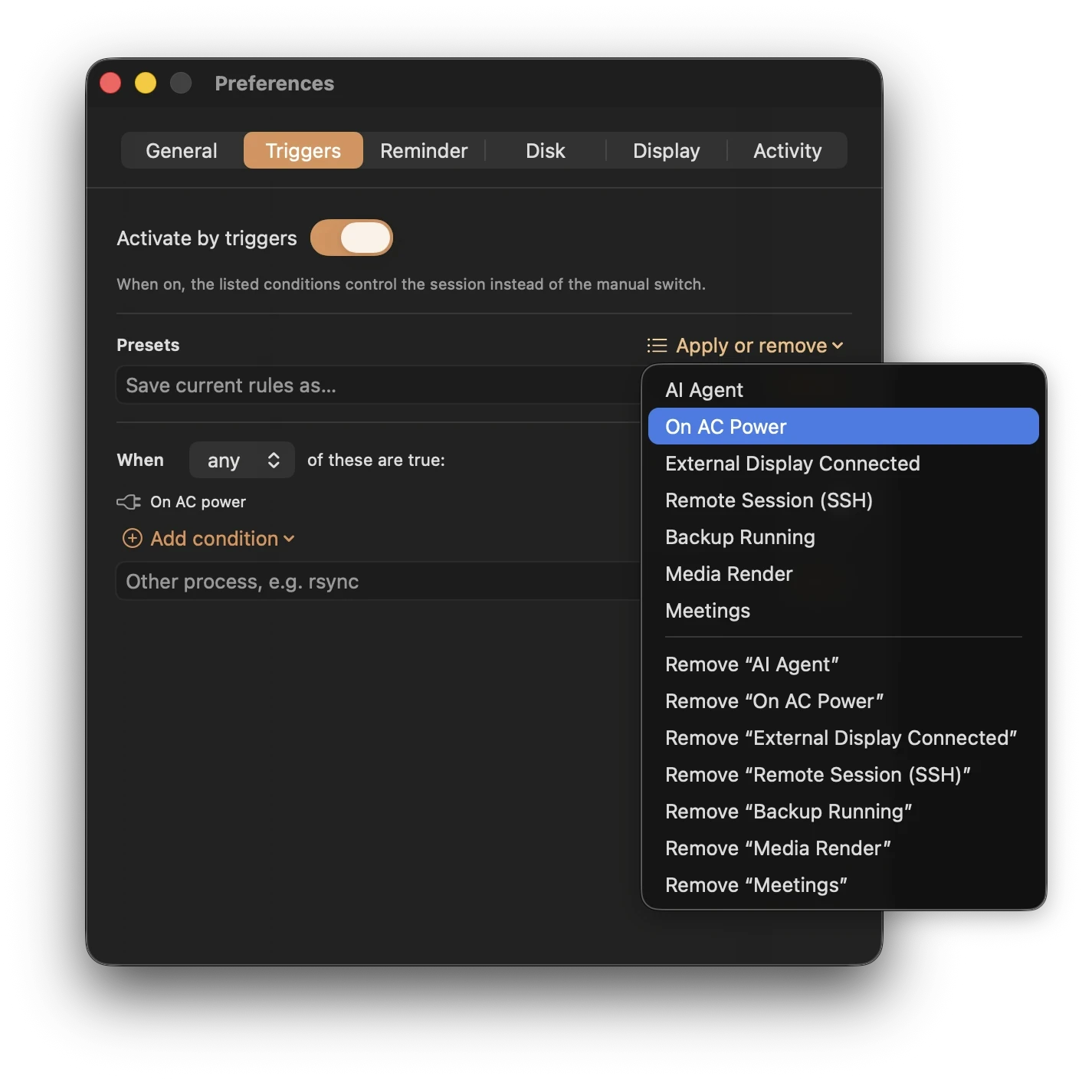Choose Remove "Meetings" menu item
The height and width of the screenshot is (1079, 1082).
(844, 885)
